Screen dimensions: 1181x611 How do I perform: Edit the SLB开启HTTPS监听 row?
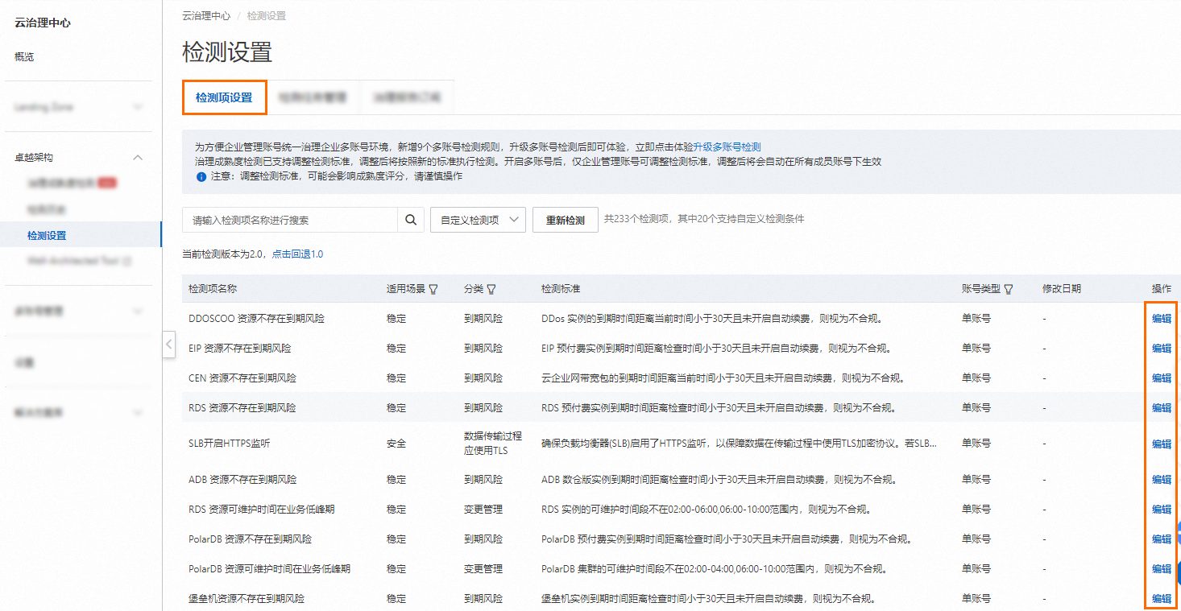[x=1161, y=444]
